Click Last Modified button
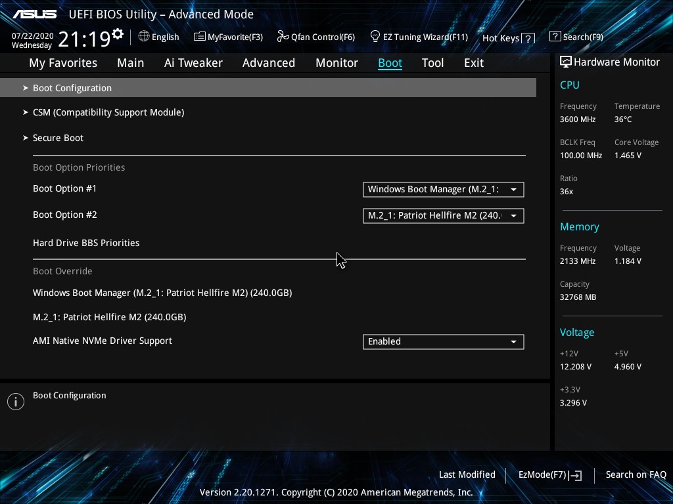The image size is (673, 504). [x=467, y=474]
